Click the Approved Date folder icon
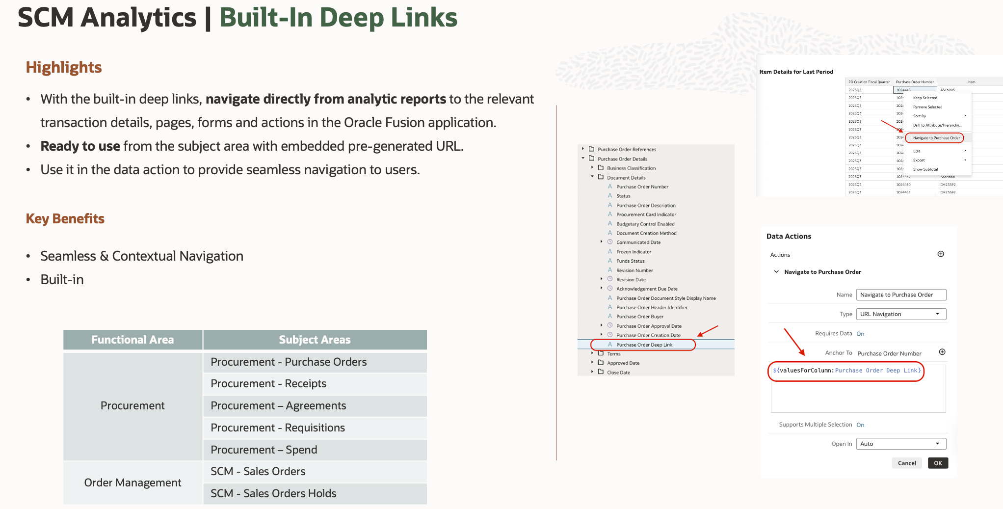Image resolution: width=1003 pixels, height=509 pixels. [x=601, y=362]
